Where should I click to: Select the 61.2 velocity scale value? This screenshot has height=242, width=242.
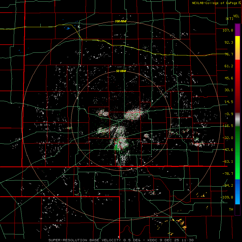(229, 66)
